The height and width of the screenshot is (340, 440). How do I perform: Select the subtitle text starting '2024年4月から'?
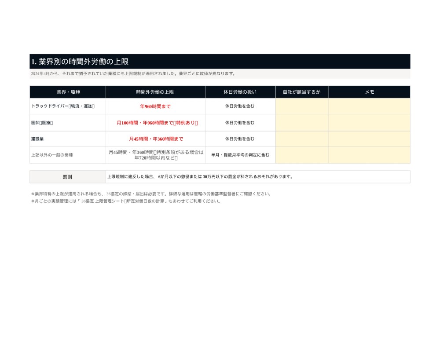134,74
